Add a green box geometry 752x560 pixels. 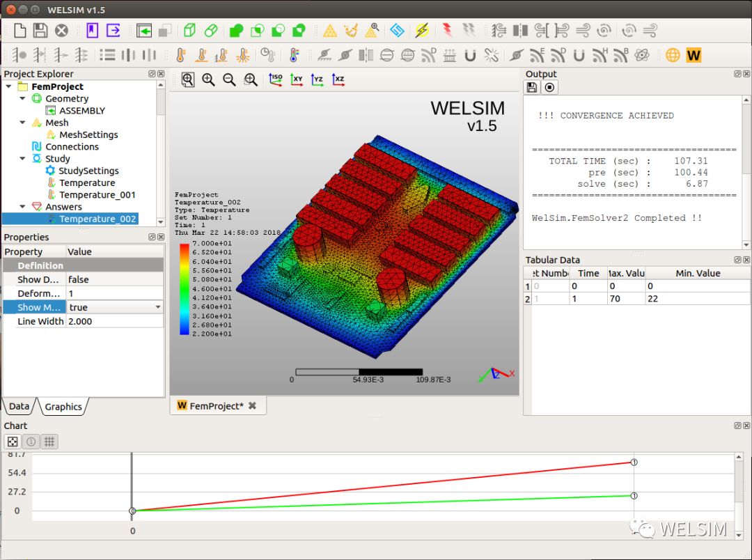coord(189,31)
